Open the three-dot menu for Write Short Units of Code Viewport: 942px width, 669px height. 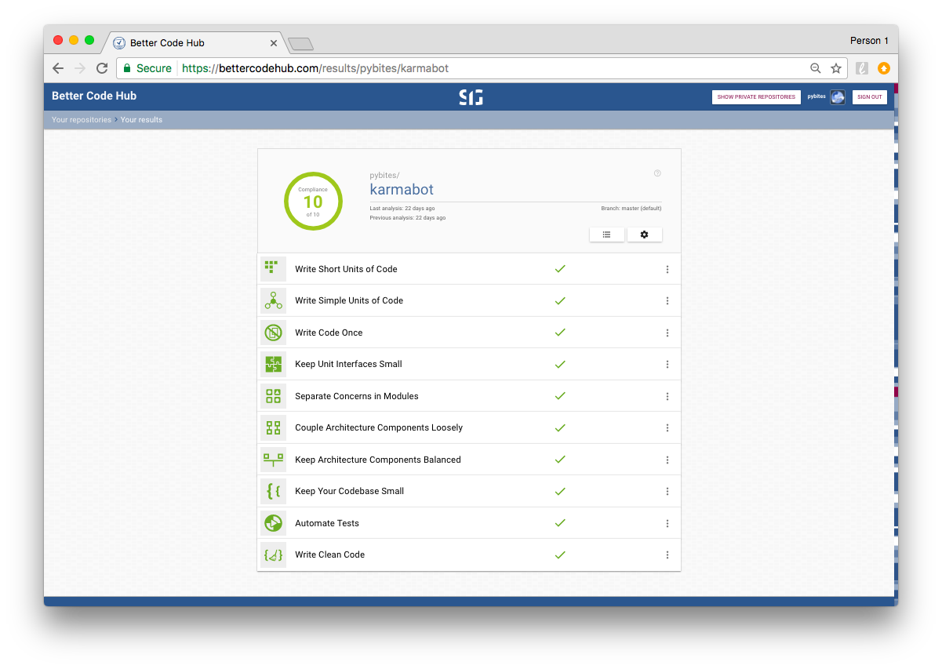point(667,269)
